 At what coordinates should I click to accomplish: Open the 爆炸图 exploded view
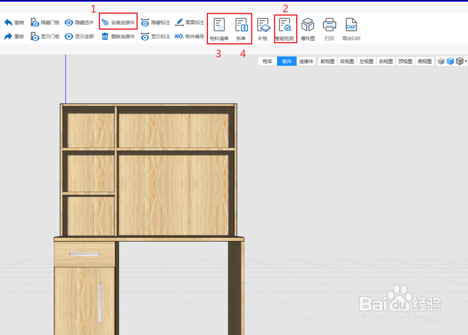click(308, 29)
